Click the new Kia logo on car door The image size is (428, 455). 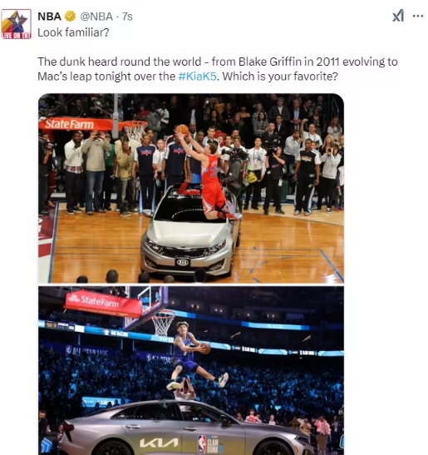[159, 443]
